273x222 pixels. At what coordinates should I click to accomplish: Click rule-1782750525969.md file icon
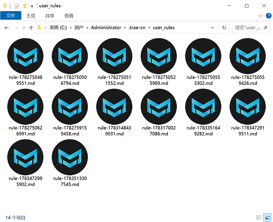pyautogui.click(x=159, y=56)
